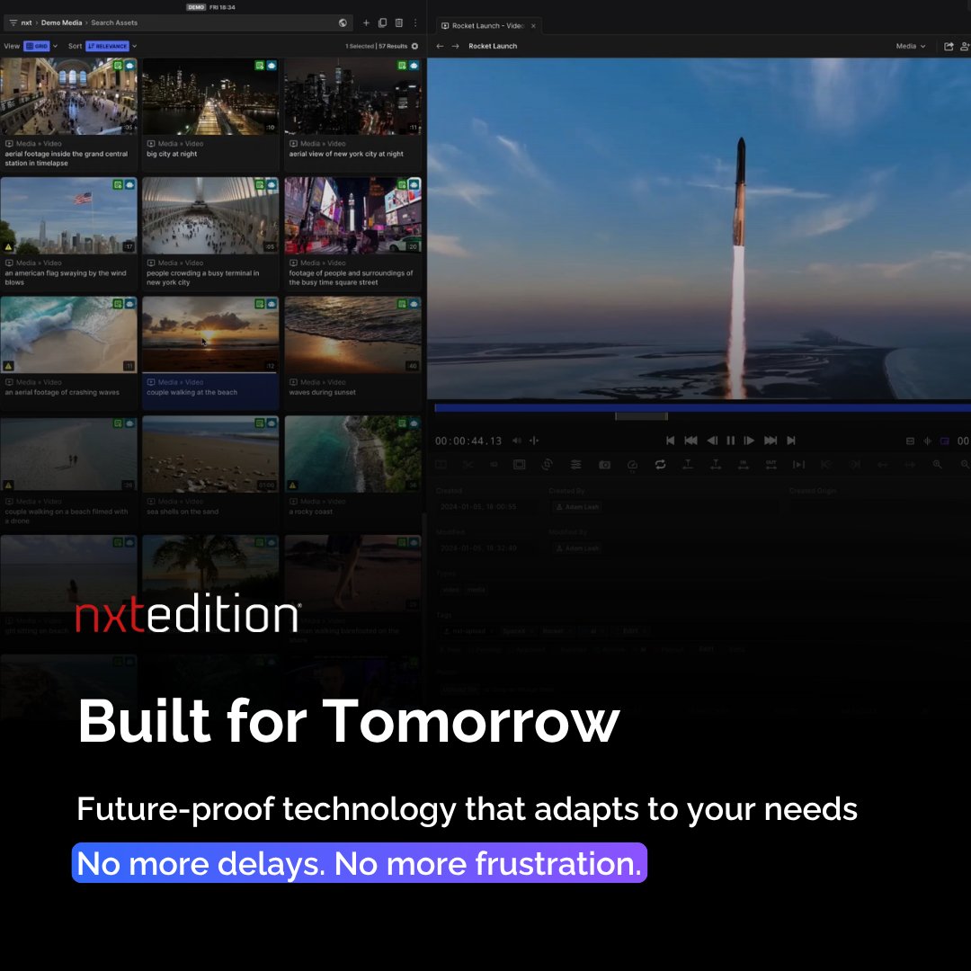This screenshot has height=971, width=971.
Task: Click the snapshot camera icon in player toolbar
Action: click(604, 465)
